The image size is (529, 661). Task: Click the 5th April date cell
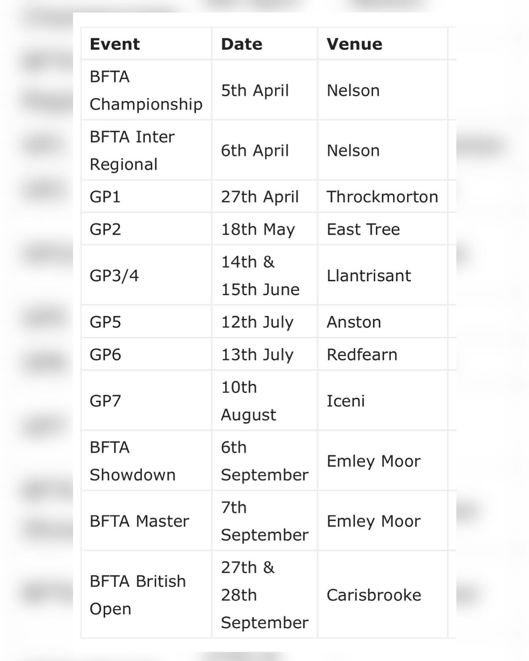pyautogui.click(x=264, y=90)
